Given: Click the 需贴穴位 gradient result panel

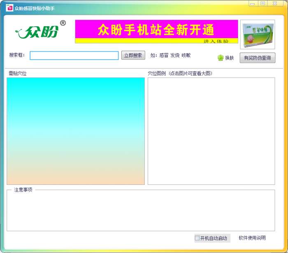Looking at the screenshot, I should 76,131.
